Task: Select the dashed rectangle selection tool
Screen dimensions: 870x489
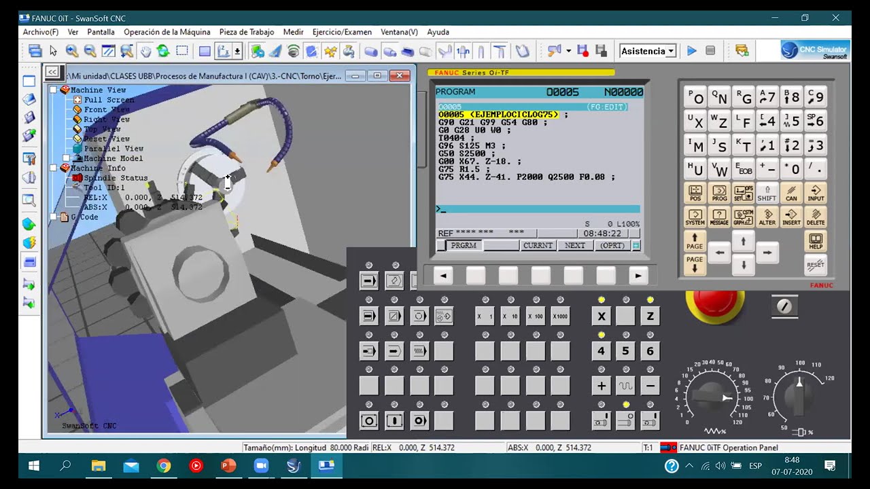Action: pyautogui.click(x=181, y=51)
